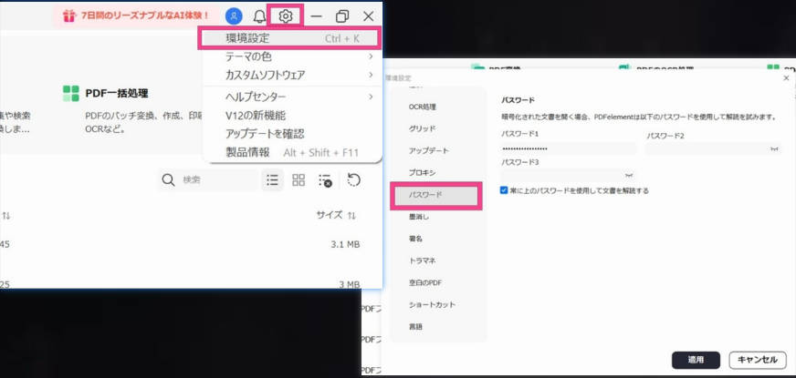The image size is (796, 378).
Task: Click the refresh circular arrow icon
Action: [x=354, y=179]
